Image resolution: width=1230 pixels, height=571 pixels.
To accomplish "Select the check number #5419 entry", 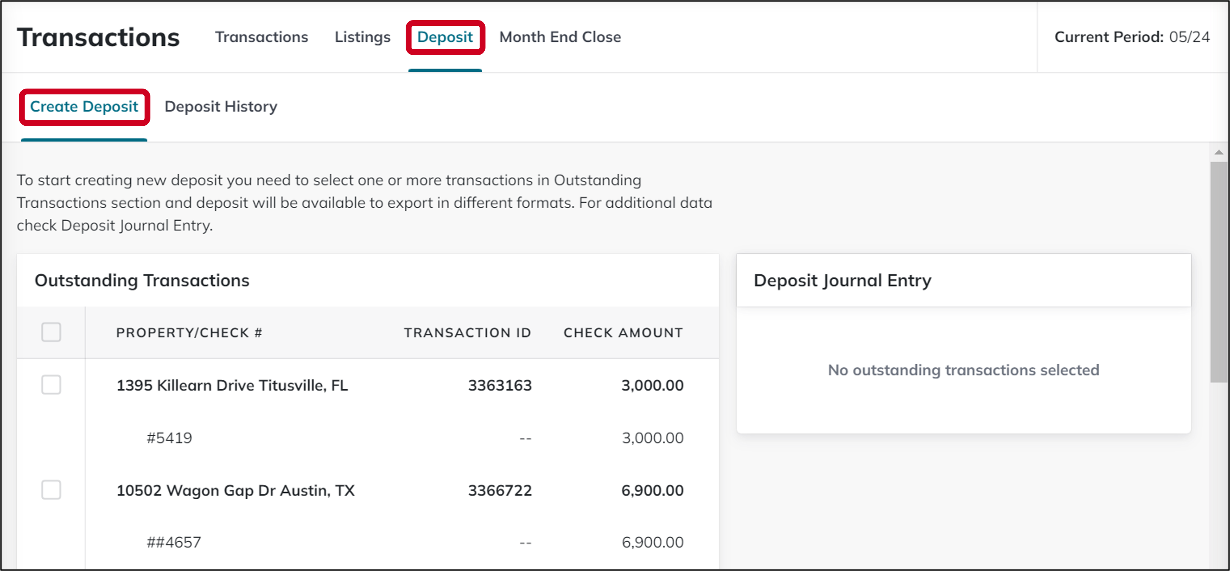I will point(170,437).
